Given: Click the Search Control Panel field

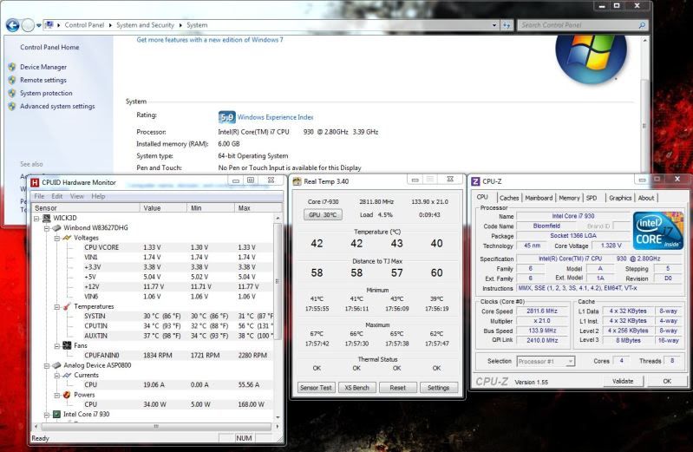Looking at the screenshot, I should [x=579, y=25].
